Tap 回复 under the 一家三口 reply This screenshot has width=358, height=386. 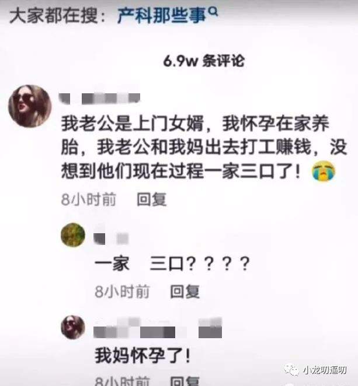coord(185,292)
